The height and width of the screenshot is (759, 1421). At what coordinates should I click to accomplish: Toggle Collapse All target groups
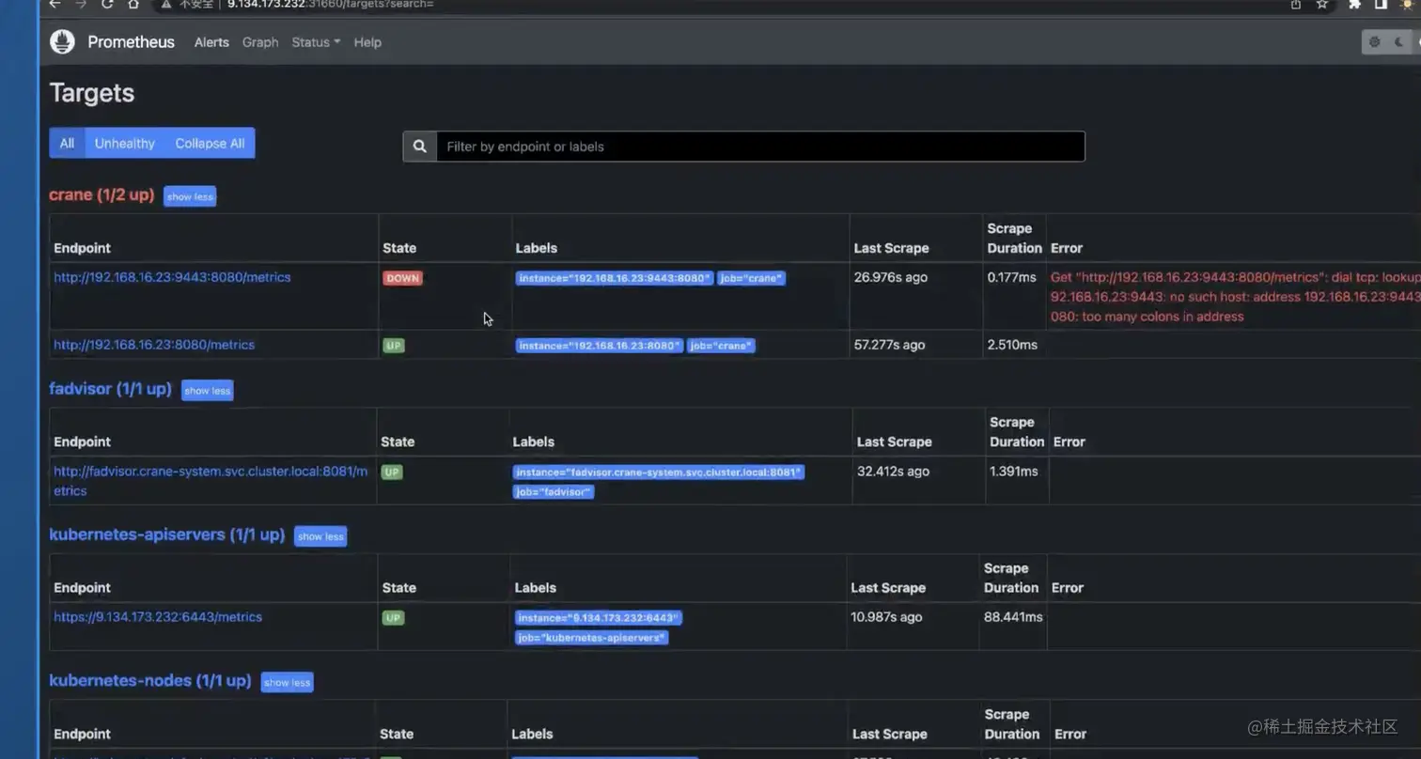tap(210, 143)
